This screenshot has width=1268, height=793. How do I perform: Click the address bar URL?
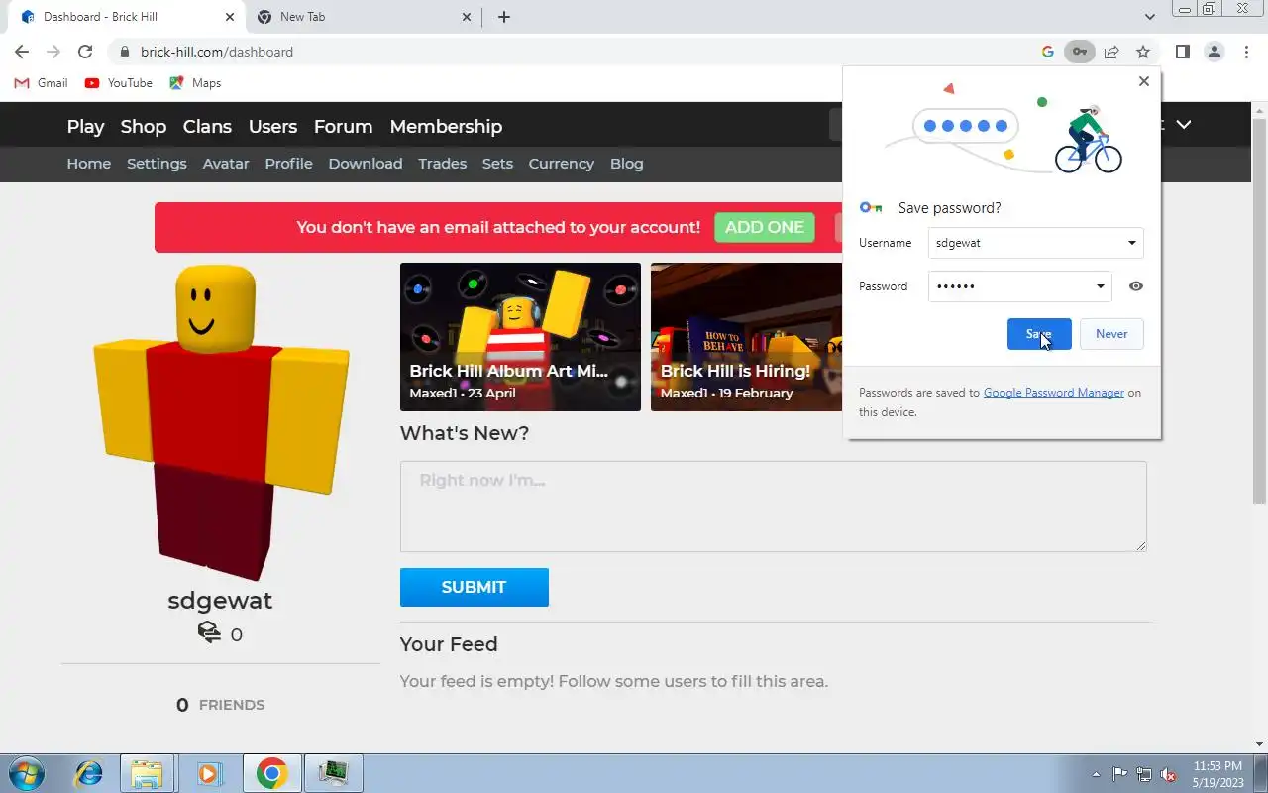(x=216, y=52)
